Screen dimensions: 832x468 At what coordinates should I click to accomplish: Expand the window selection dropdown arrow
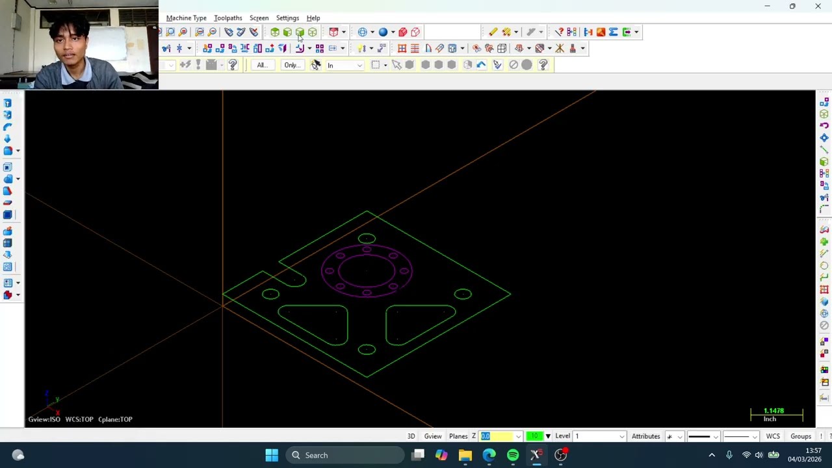point(385,65)
